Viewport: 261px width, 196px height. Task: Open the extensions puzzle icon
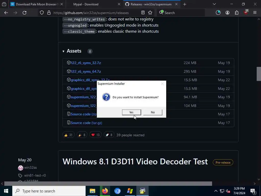click(237, 13)
